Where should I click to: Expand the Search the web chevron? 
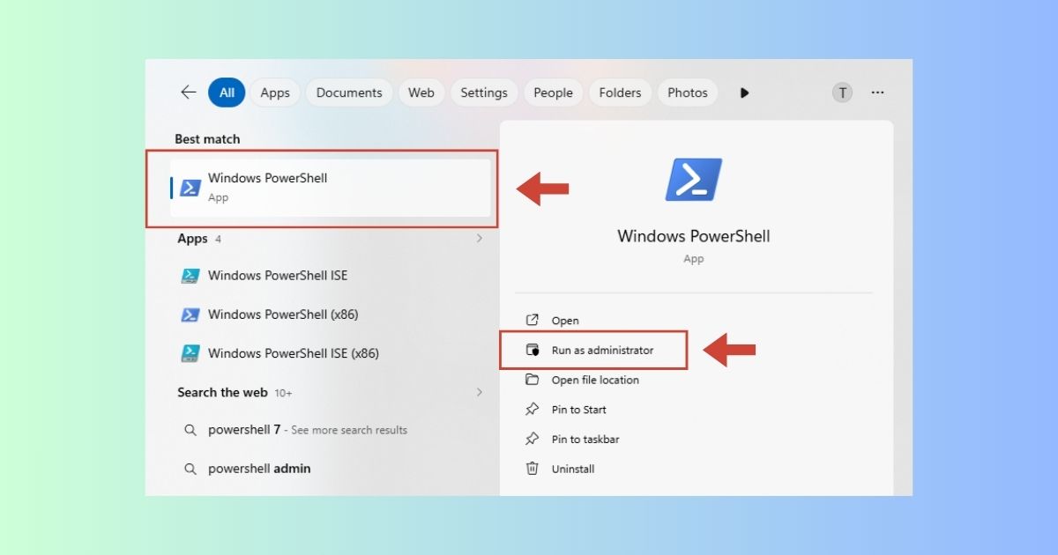(480, 392)
